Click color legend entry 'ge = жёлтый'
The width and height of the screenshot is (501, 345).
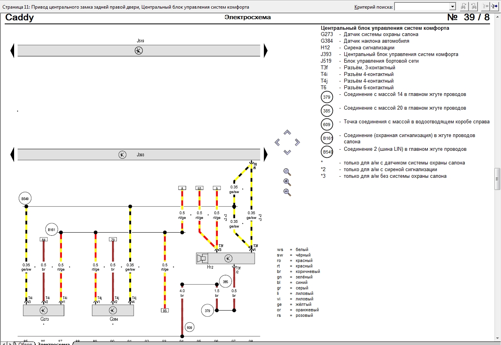(294, 304)
